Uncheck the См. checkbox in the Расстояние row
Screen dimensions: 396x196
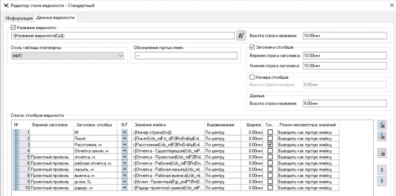tap(270, 145)
